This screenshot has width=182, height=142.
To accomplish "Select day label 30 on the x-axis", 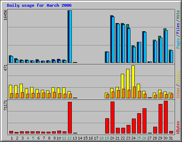I will 165,138.
